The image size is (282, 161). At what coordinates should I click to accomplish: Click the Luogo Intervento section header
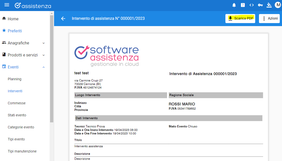point(121,95)
